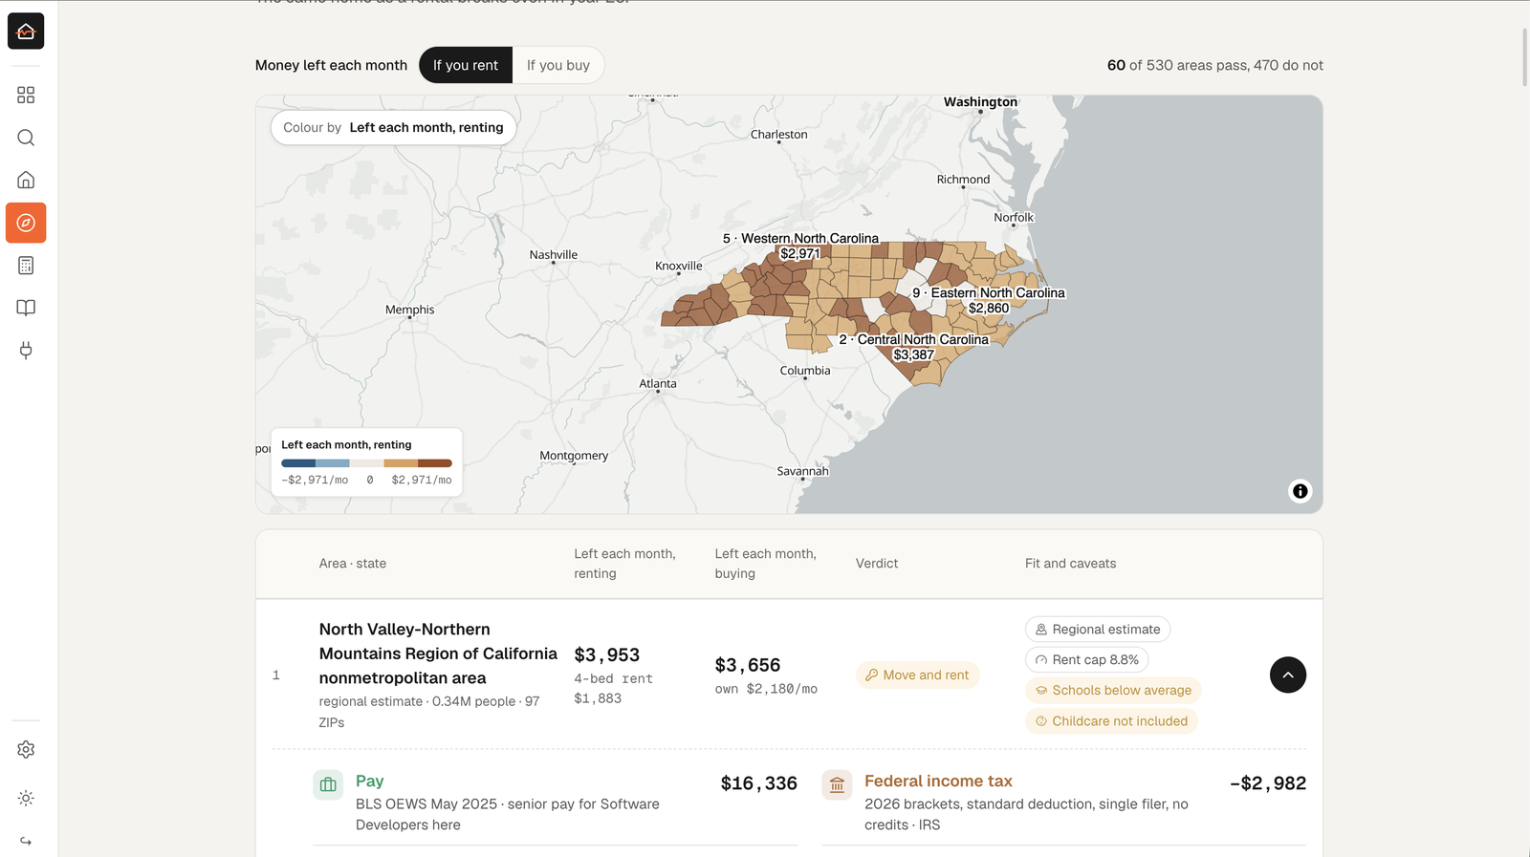Click the $3,953 renting amount

[x=607, y=654]
